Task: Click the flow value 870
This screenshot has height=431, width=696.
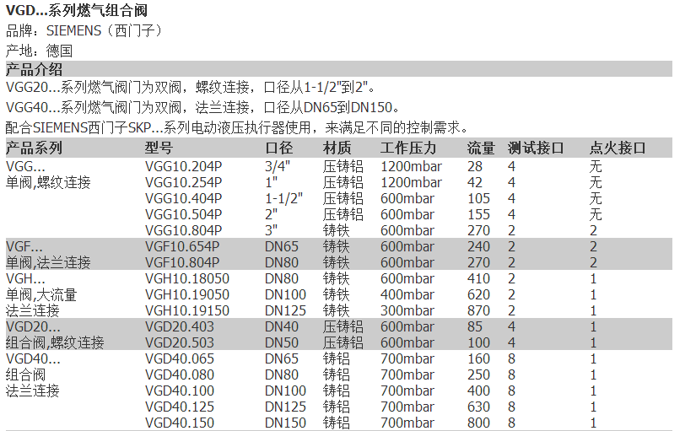Action: [x=478, y=310]
